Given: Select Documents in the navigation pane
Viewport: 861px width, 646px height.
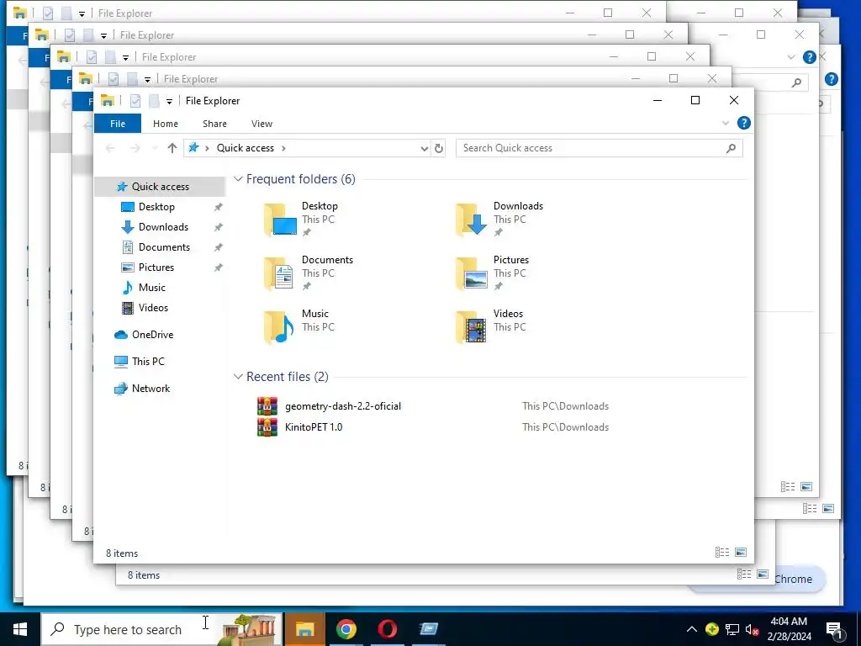Looking at the screenshot, I should (164, 247).
